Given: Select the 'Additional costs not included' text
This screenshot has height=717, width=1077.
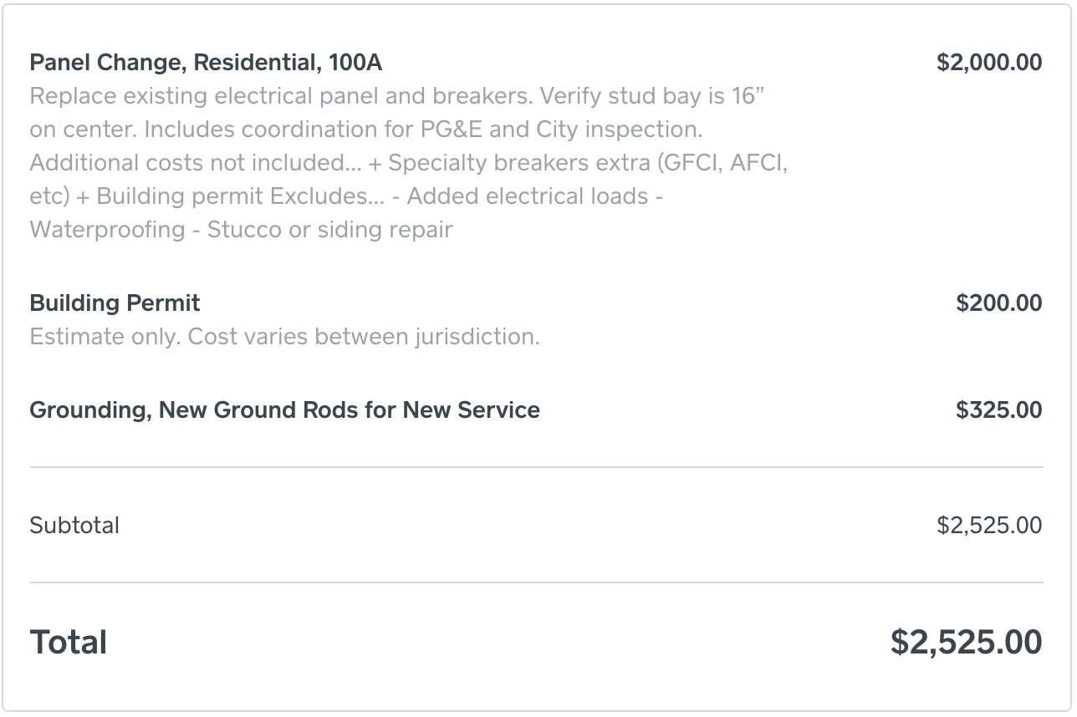Looking at the screenshot, I should tap(196, 163).
